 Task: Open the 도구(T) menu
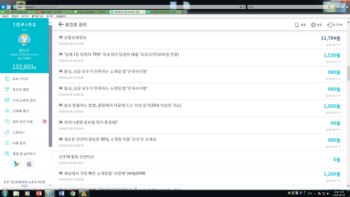click(50, 16)
